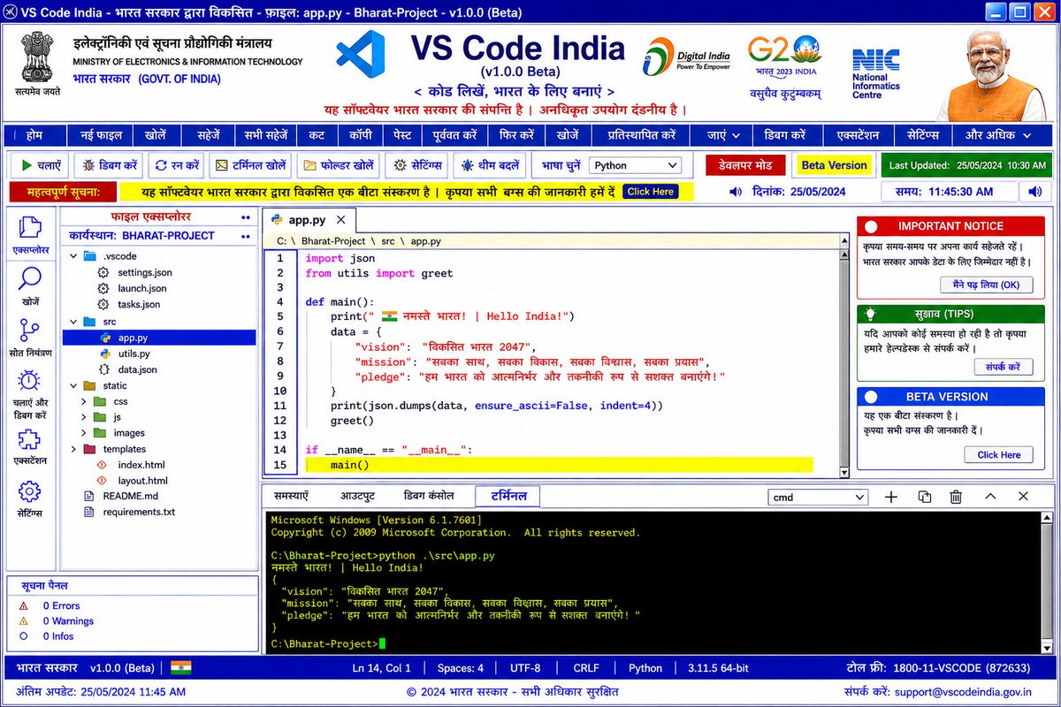1061x707 pixels.
Task: Click the speaker icon beside the date
Action: pyautogui.click(x=736, y=192)
